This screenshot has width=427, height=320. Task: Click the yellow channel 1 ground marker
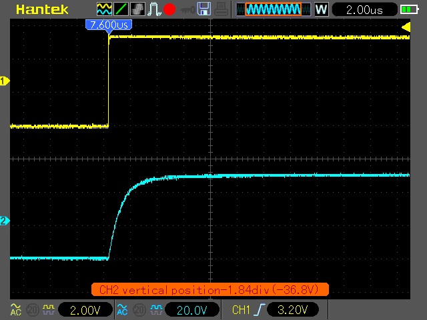[5, 81]
